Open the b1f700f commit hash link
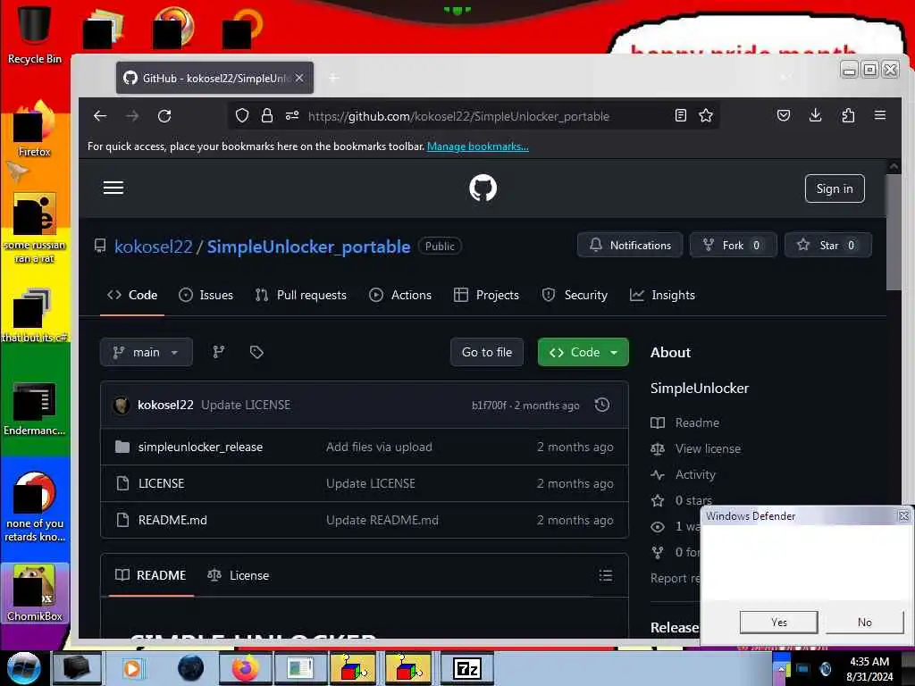 coord(489,406)
